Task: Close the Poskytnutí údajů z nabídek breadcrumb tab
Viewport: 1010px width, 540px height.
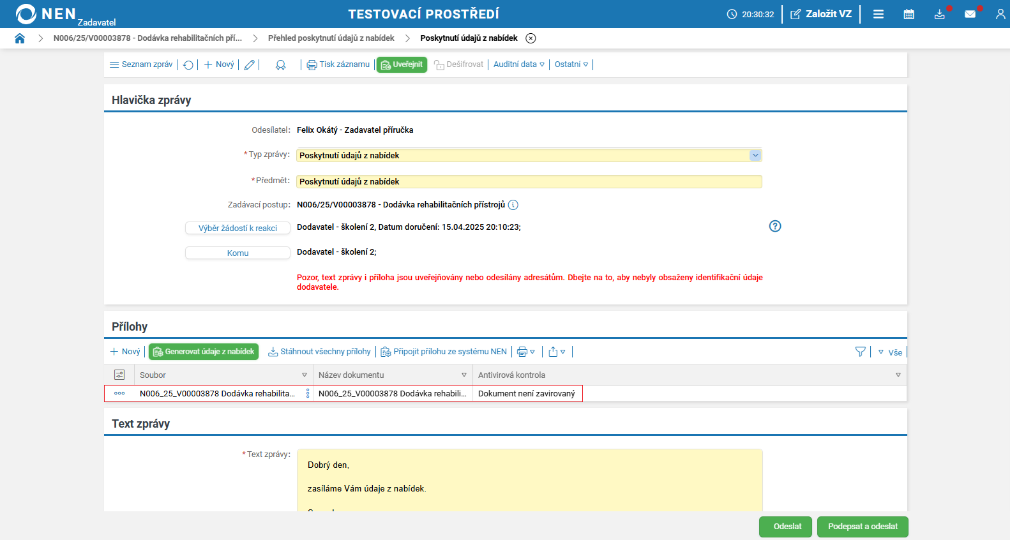Action: 531,38
